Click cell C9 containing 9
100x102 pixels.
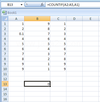58,64
